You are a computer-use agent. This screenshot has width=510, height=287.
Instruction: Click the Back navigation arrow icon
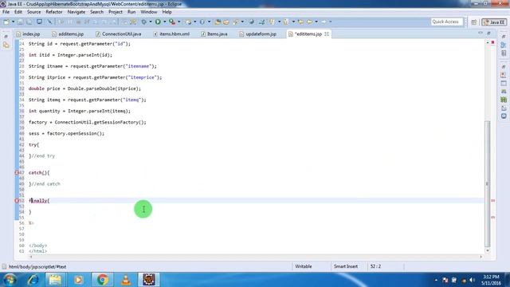[x=309, y=22]
